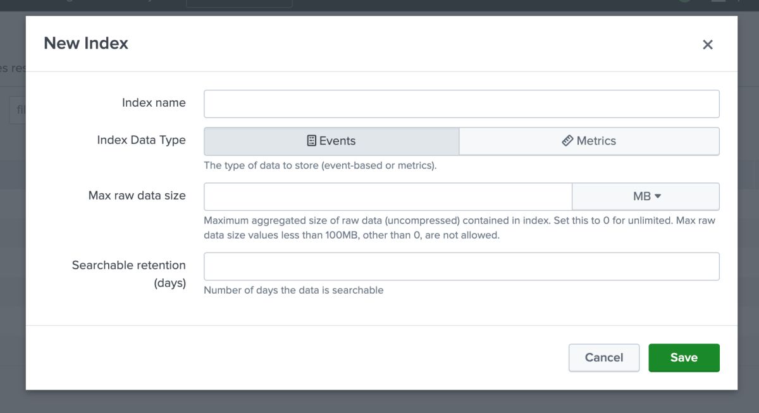Click the caret arrow next to MB
Screen dimensions: 759x413
pyautogui.click(x=658, y=196)
